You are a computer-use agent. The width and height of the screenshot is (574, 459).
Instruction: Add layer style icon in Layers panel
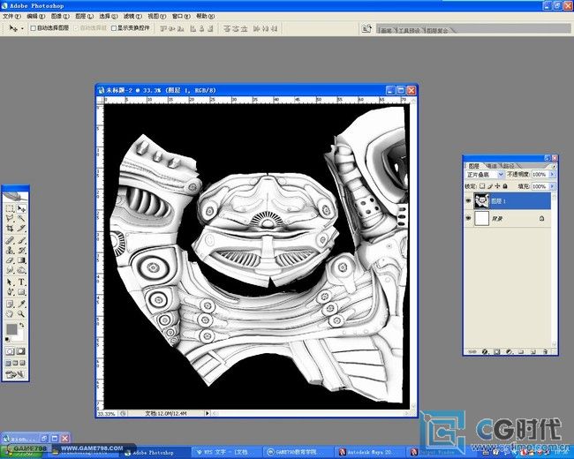(485, 351)
